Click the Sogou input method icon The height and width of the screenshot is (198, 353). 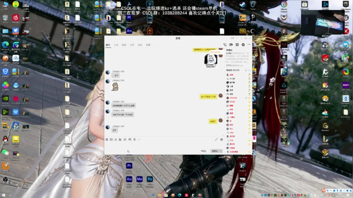[x=324, y=190]
